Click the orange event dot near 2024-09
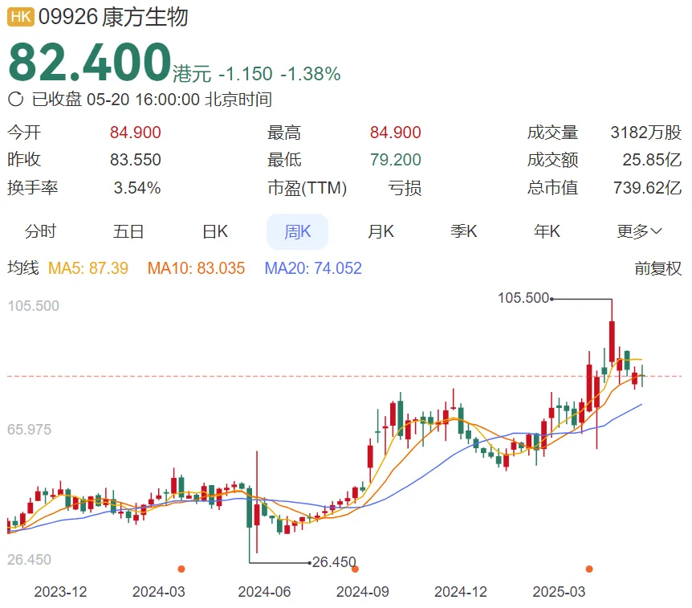The height and width of the screenshot is (608, 692). pyautogui.click(x=355, y=569)
